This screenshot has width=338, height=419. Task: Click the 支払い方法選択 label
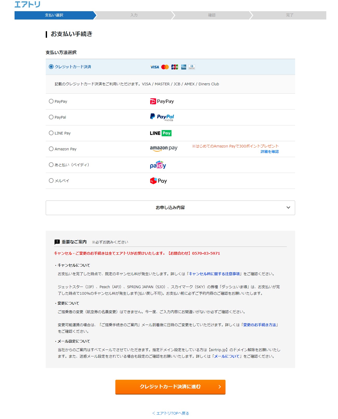61,53
